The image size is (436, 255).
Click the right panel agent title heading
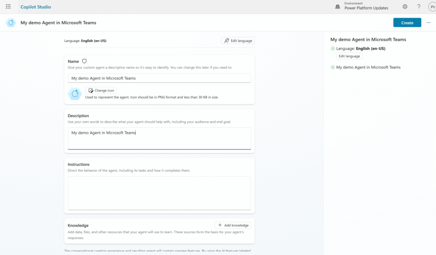tap(368, 40)
